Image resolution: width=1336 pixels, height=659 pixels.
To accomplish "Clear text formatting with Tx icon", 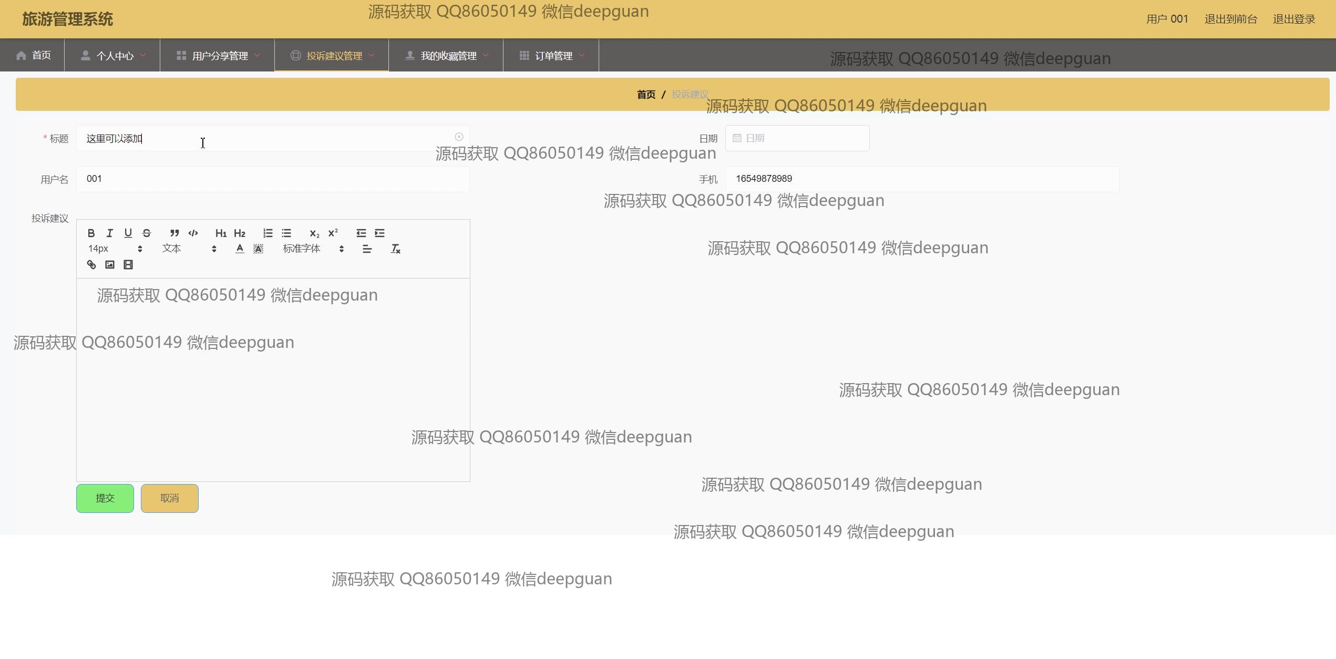I will coord(396,249).
